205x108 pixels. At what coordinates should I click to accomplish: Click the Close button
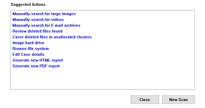pyautogui.click(x=145, y=100)
